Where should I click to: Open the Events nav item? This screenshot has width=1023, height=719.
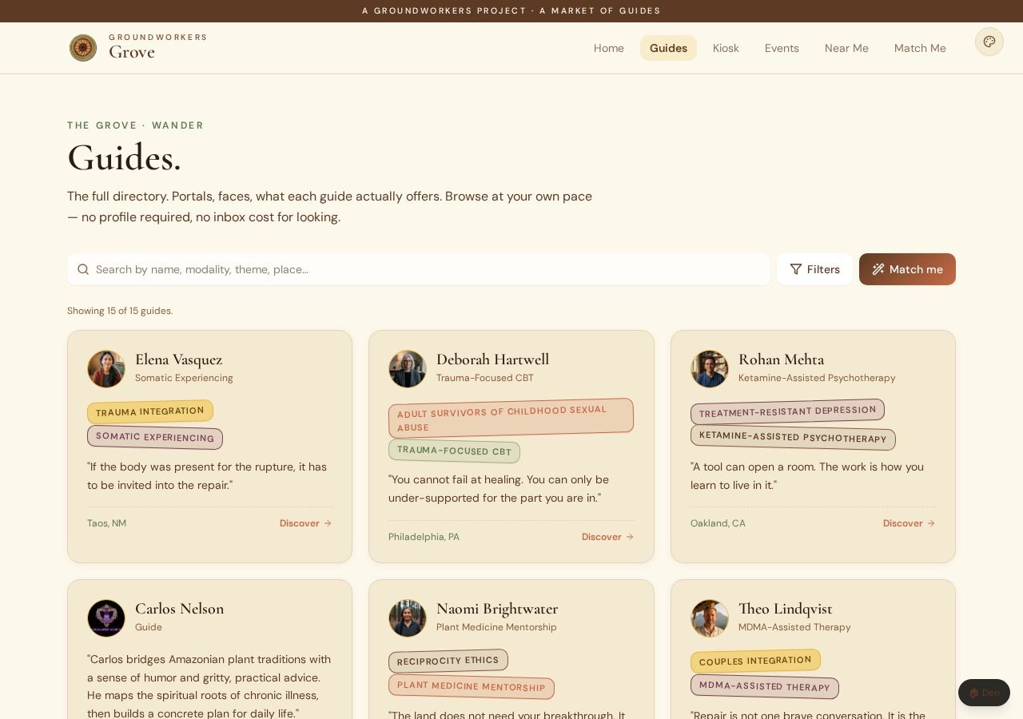tap(782, 48)
